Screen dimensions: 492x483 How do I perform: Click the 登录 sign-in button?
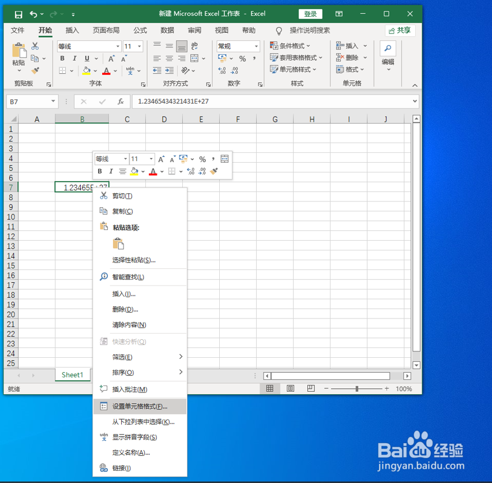[310, 14]
